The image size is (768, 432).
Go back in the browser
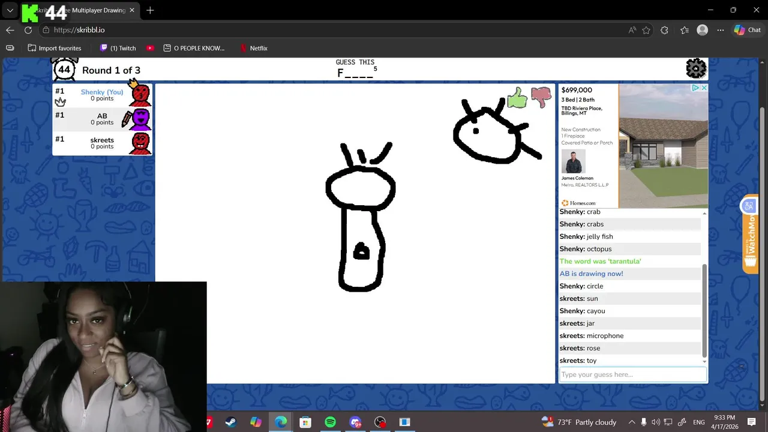click(10, 30)
